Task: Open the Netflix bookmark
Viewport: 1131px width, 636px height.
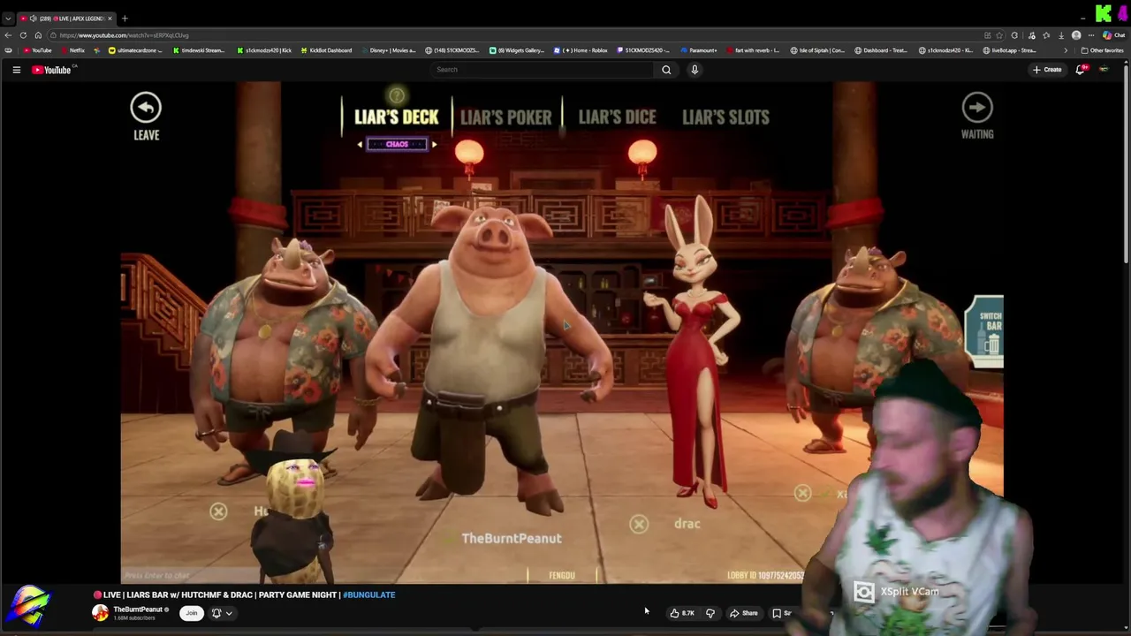Action: [x=72, y=50]
